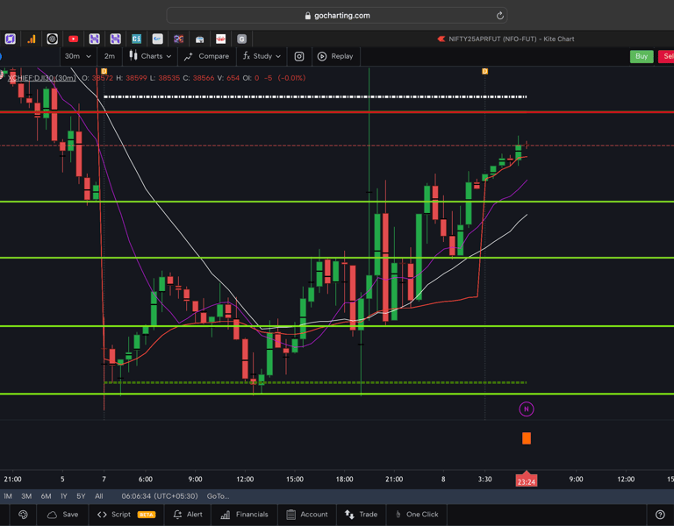Set range to 1M
The image size is (674, 526).
(8, 496)
